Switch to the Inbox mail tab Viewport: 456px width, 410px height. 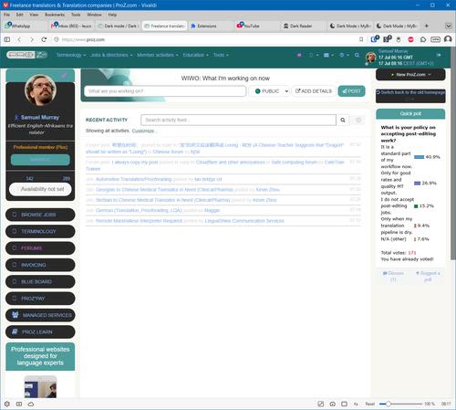[x=72, y=26]
